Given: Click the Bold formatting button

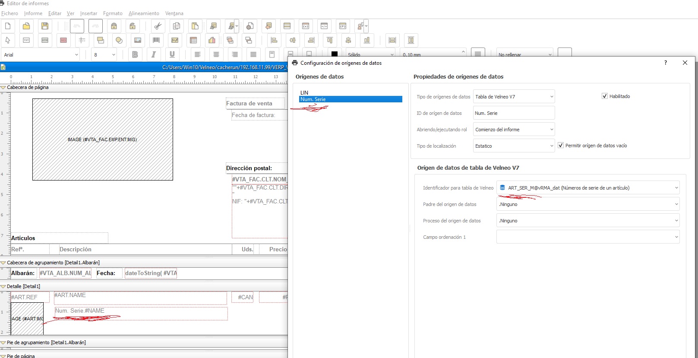Looking at the screenshot, I should coord(135,54).
